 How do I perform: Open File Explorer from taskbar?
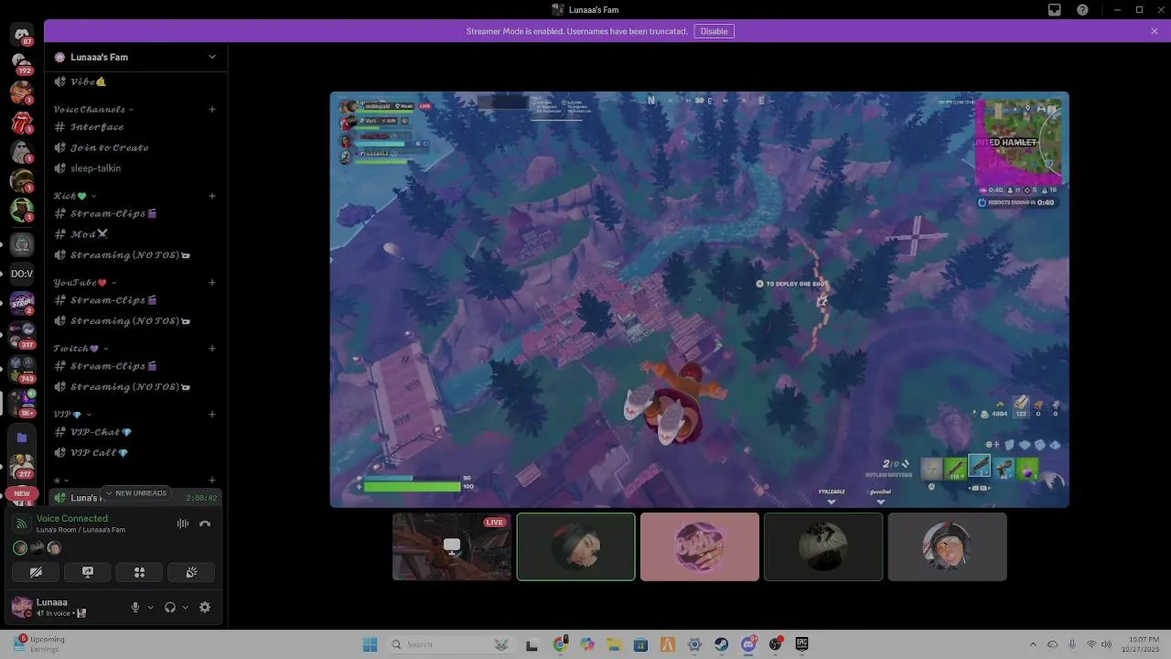[x=614, y=644]
